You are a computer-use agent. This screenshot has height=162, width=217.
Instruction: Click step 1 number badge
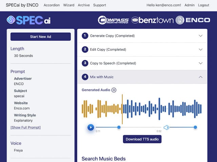85,36
